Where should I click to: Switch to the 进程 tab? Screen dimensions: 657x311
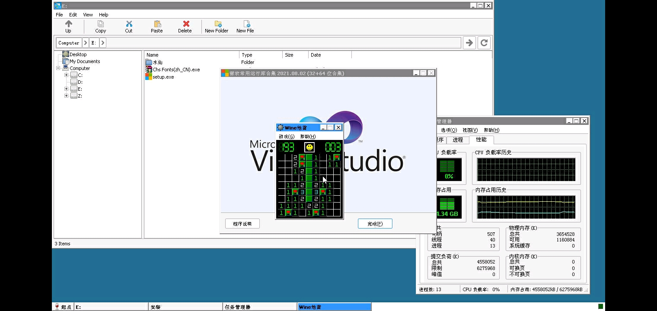[x=458, y=140]
